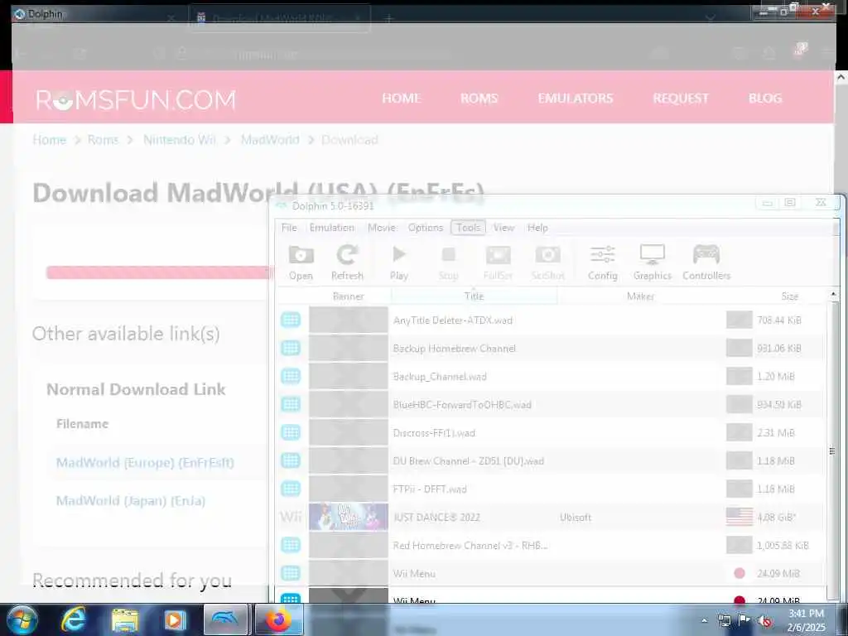
Task: Select the DU Brew Channel - ZD51 entry
Action: click(x=550, y=460)
